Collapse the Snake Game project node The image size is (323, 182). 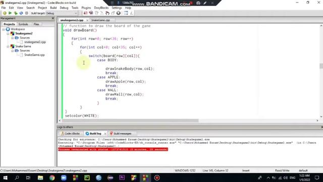point(8,47)
